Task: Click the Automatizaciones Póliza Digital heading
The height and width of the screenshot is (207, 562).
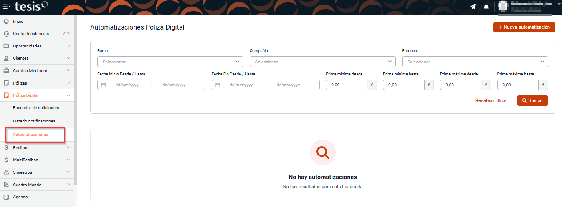Action: coord(137,27)
